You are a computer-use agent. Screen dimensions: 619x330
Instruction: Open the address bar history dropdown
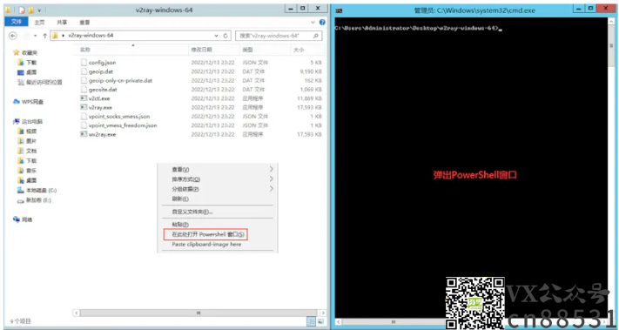pos(216,36)
